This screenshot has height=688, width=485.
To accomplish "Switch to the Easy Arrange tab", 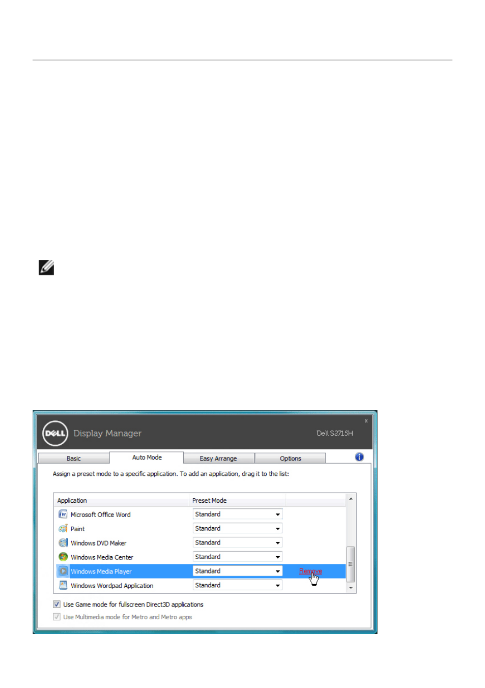I will click(218, 458).
